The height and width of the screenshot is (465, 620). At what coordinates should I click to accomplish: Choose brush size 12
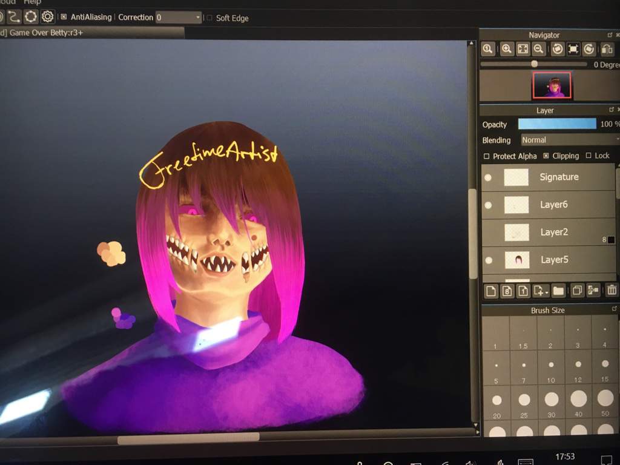coord(578,367)
